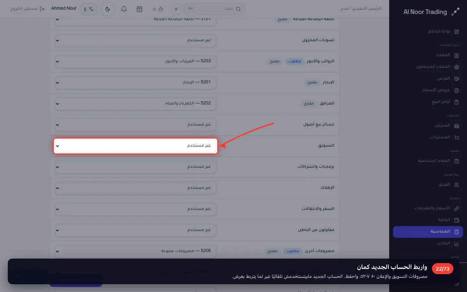Open مصروفات أخرى dropdown showing 5206

(136, 251)
